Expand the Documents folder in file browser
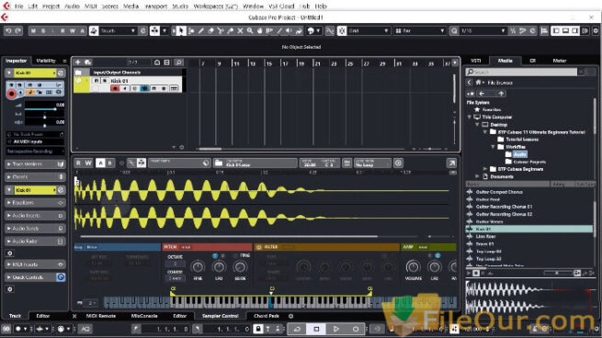This screenshot has height=338, width=602. pyautogui.click(x=478, y=176)
